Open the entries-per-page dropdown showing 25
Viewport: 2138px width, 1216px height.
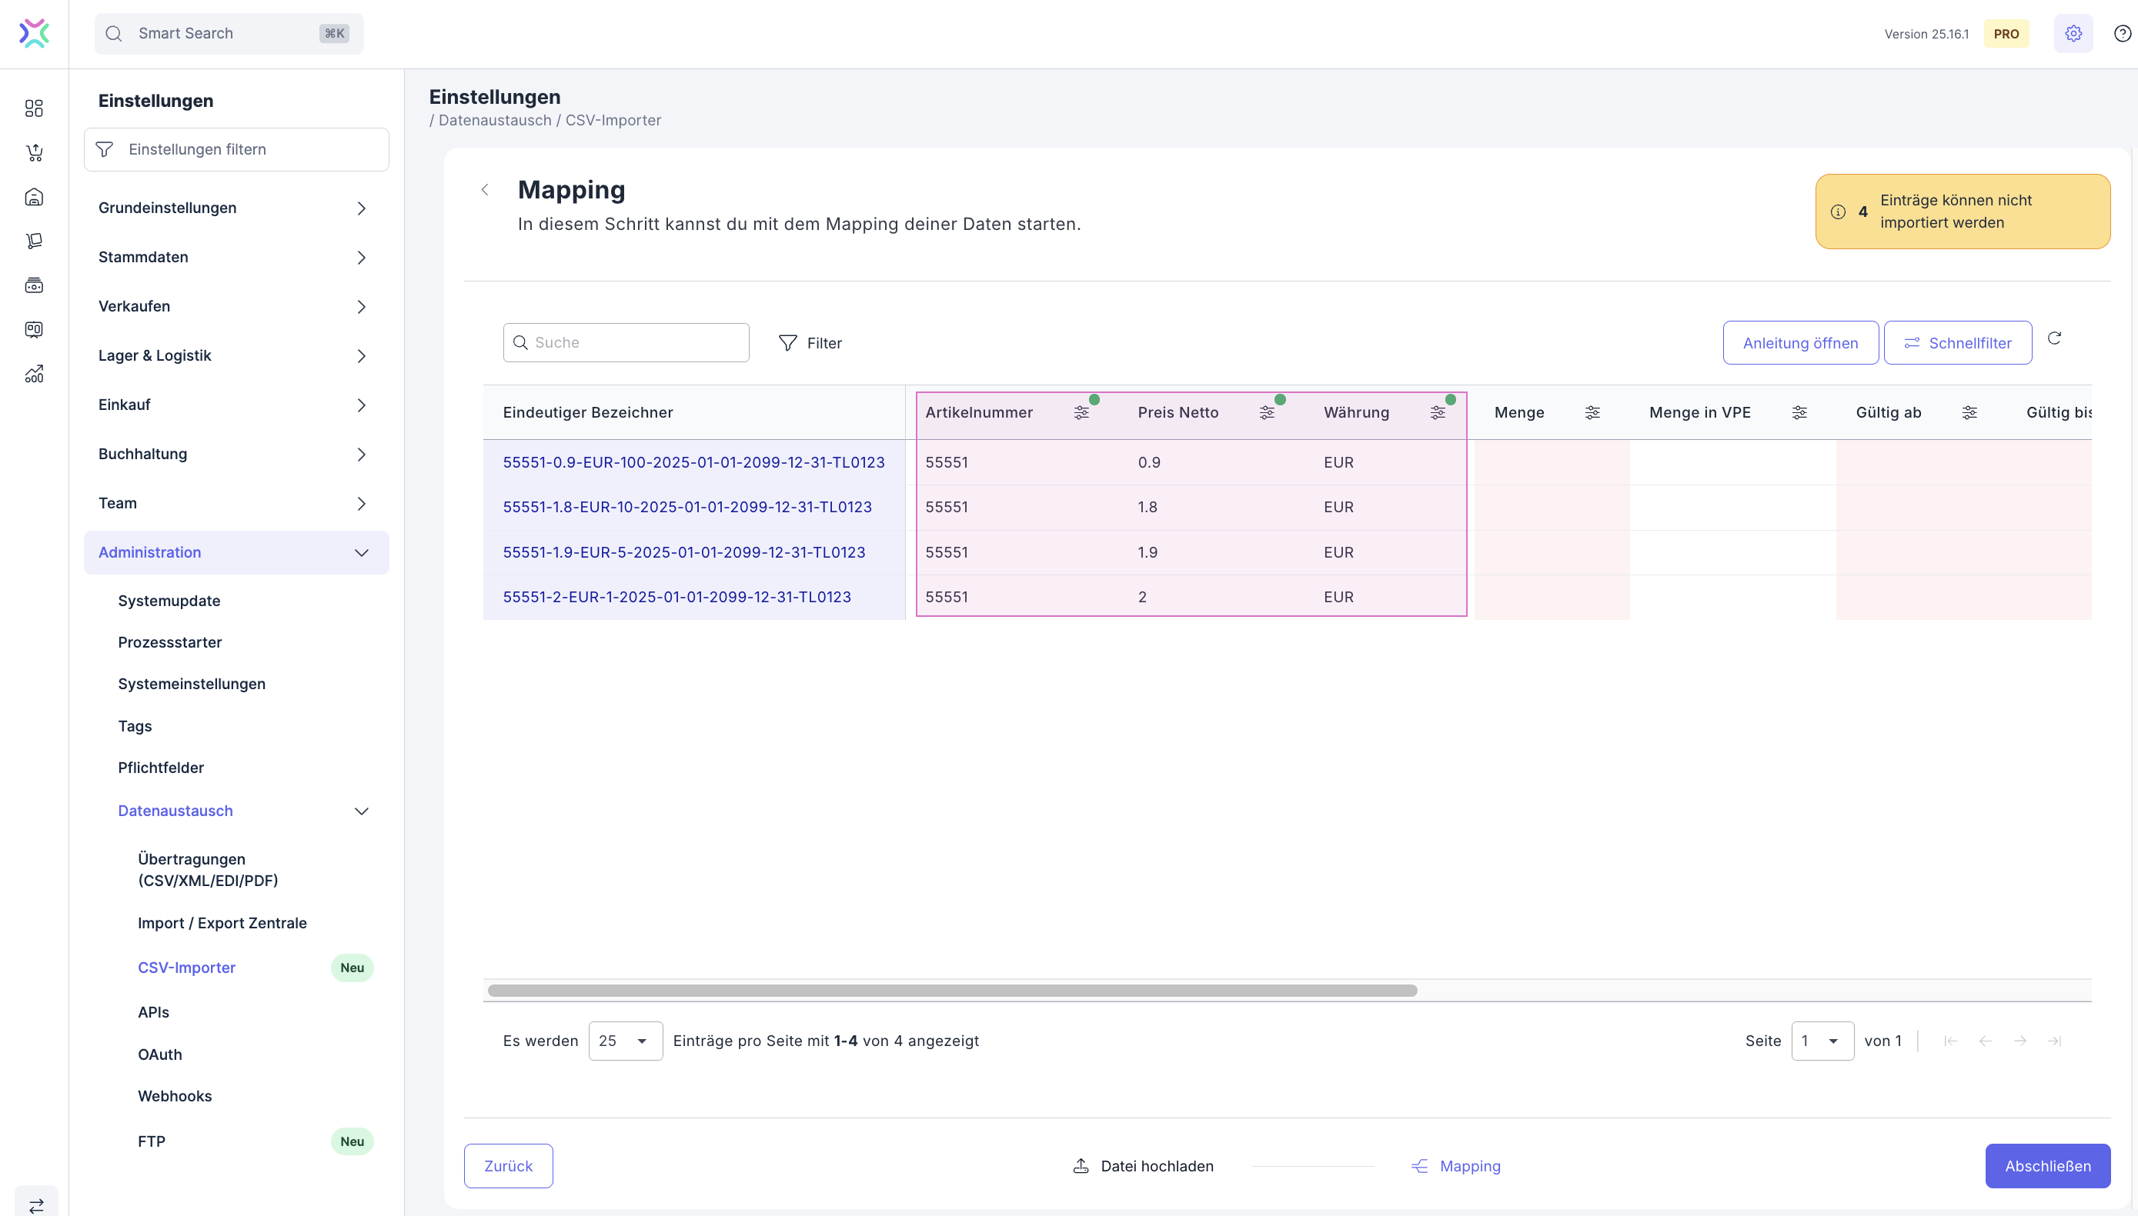pos(625,1041)
